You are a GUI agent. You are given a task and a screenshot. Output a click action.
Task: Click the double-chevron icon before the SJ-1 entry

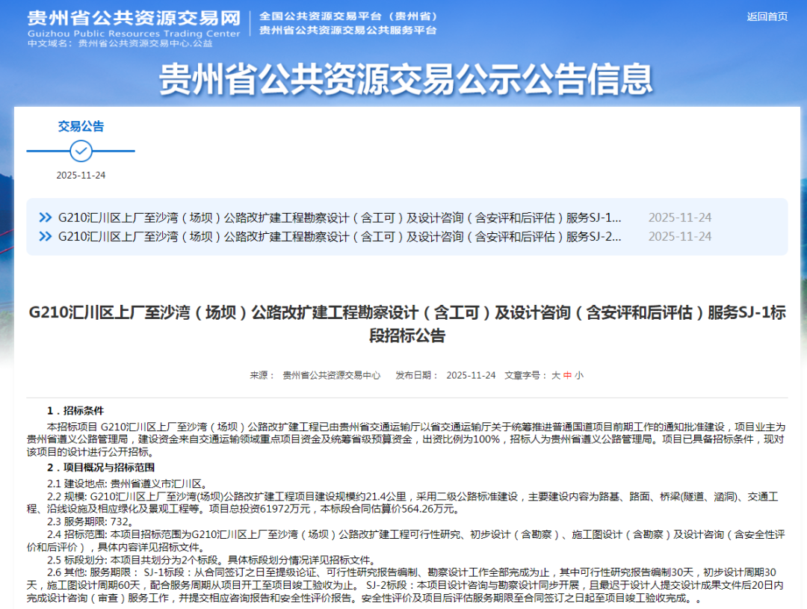click(x=46, y=218)
